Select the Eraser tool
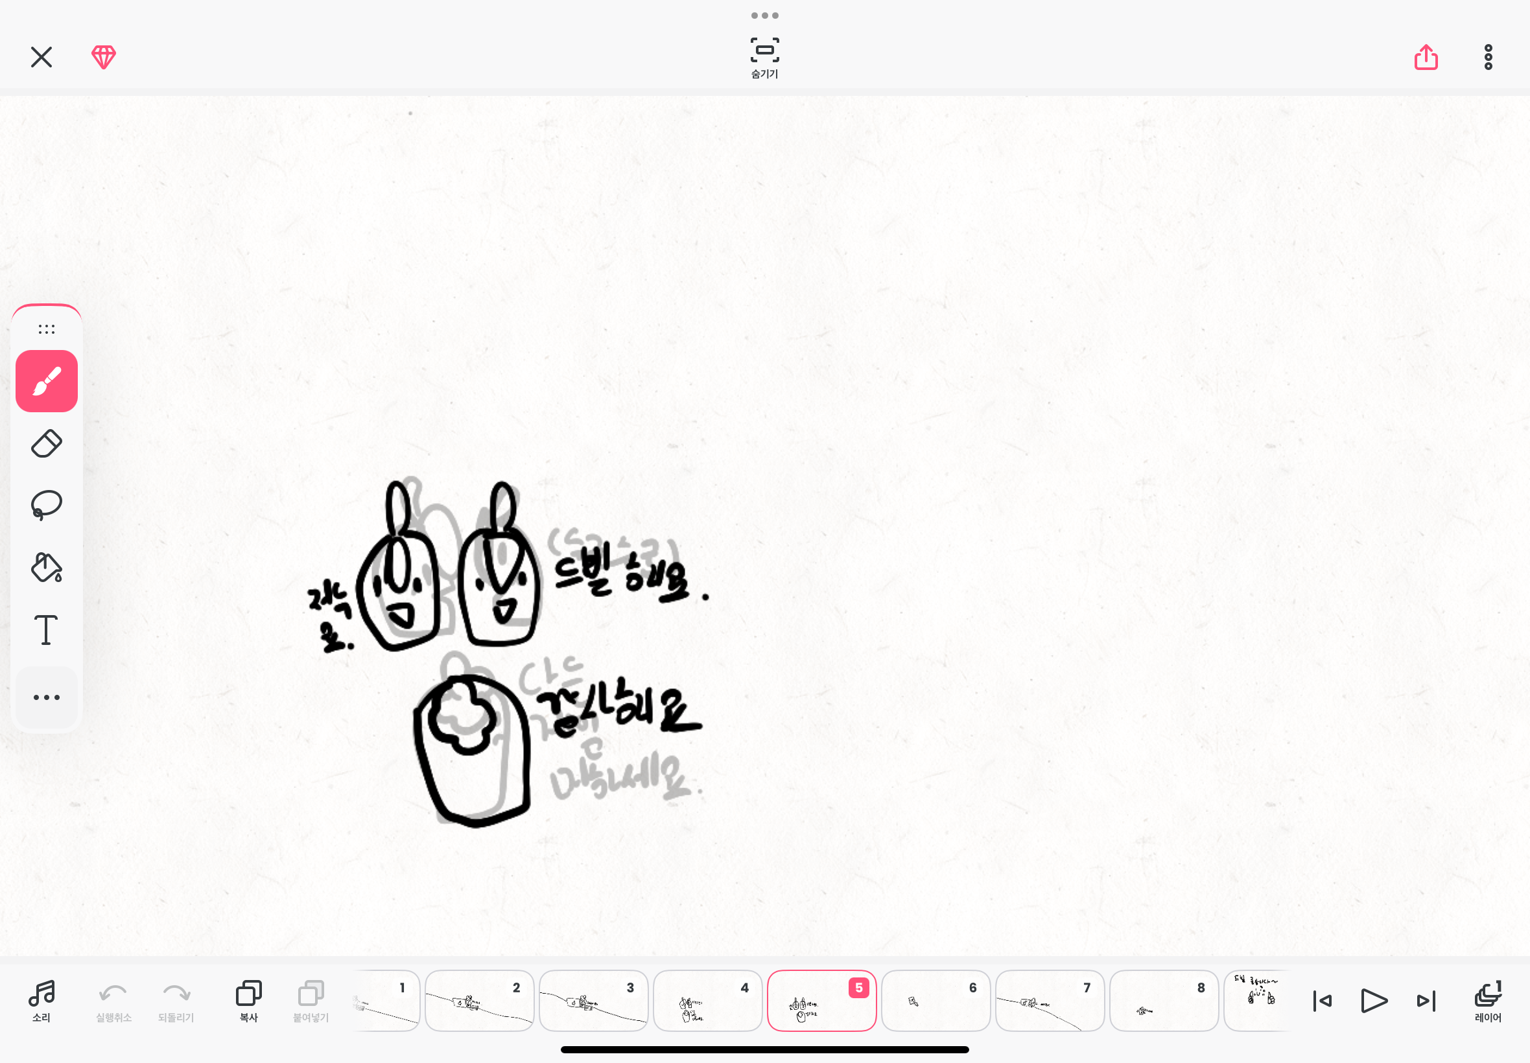1530x1063 pixels. pyautogui.click(x=47, y=443)
